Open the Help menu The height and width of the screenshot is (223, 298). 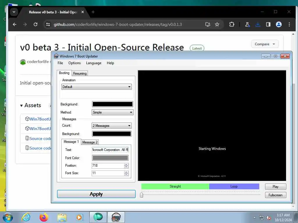(x=110, y=63)
